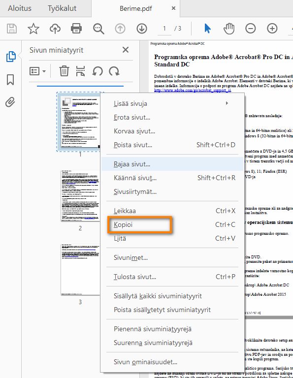Viewport: 293px width, 378px height.
Task: Select Käännä sivut... menu entry
Action: tap(172, 178)
